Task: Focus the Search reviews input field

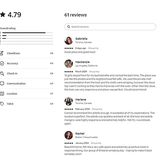Action: 110,27
